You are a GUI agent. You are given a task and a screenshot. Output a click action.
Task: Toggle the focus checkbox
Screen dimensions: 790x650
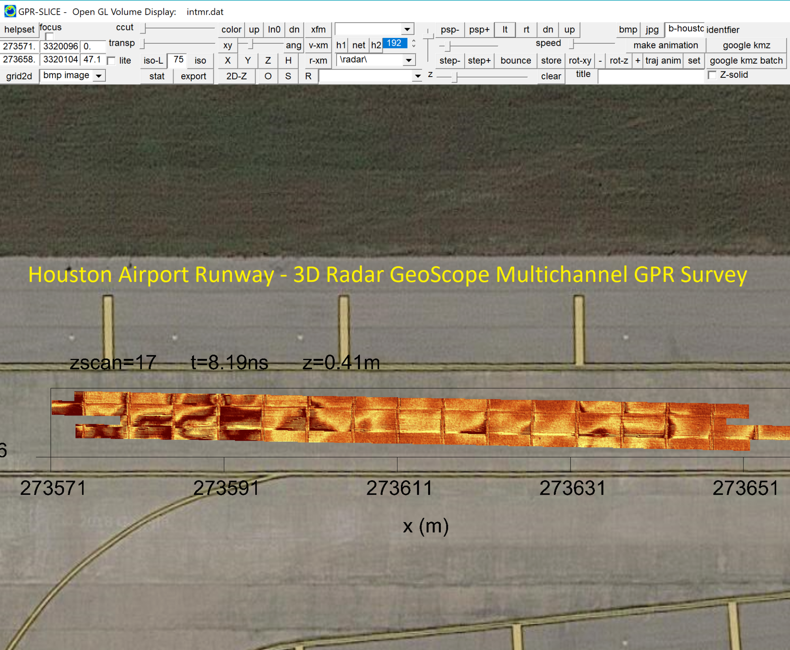pyautogui.click(x=49, y=36)
